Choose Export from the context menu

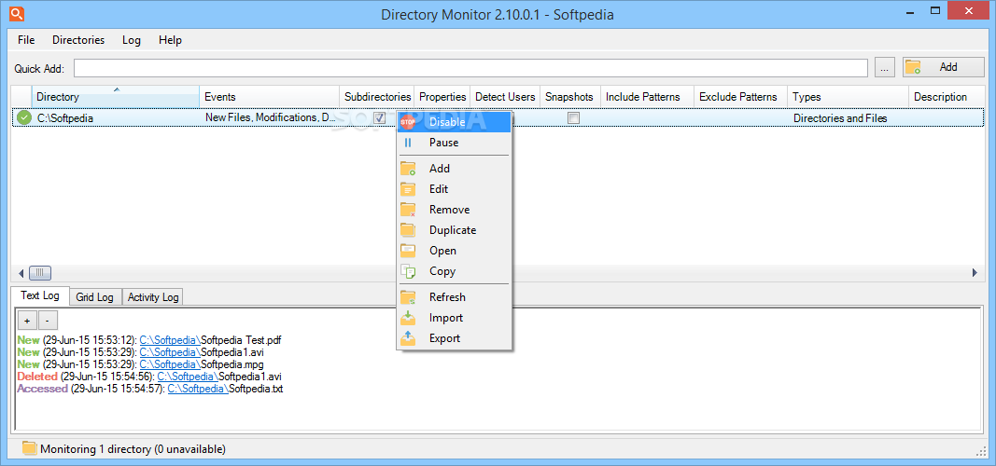pos(455,338)
